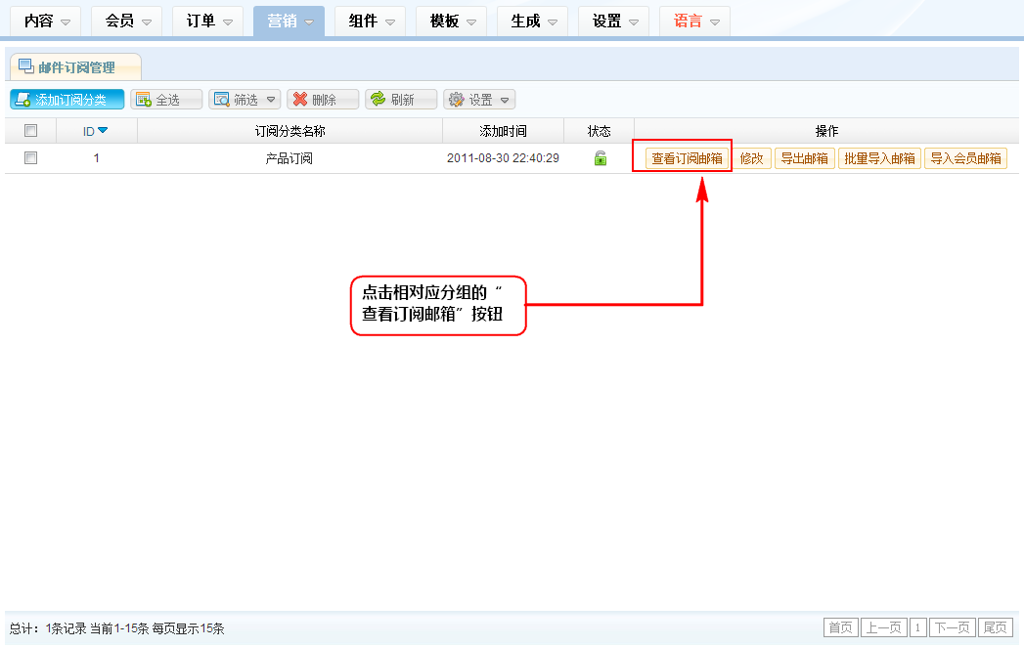1024x647 pixels.
Task: Click the 导出邮箱 export button
Action: point(805,158)
